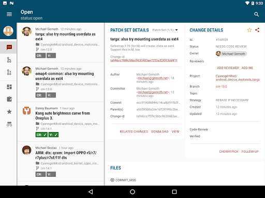Open the merged changes sidebar icon
Image resolution: width=265 pixels, height=198 pixels.
(x=9, y=60)
